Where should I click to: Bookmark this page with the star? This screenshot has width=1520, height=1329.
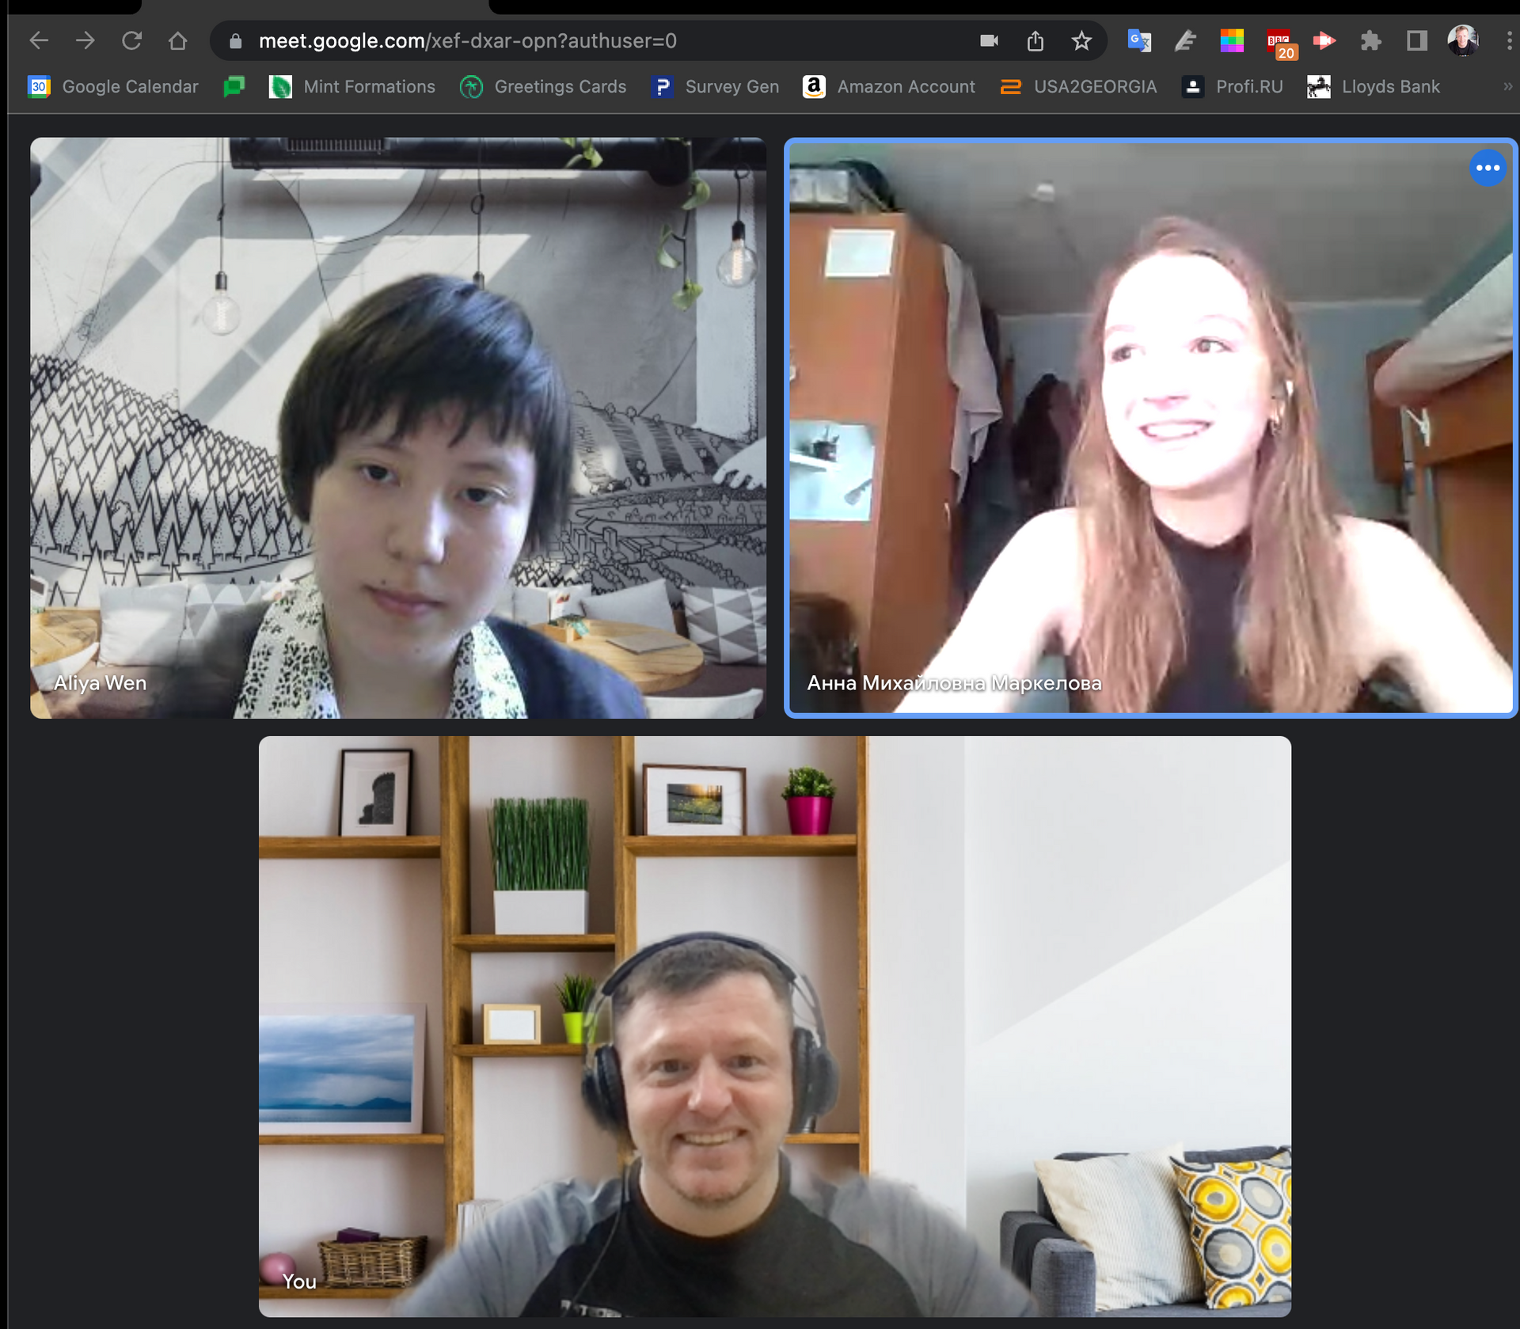1081,40
